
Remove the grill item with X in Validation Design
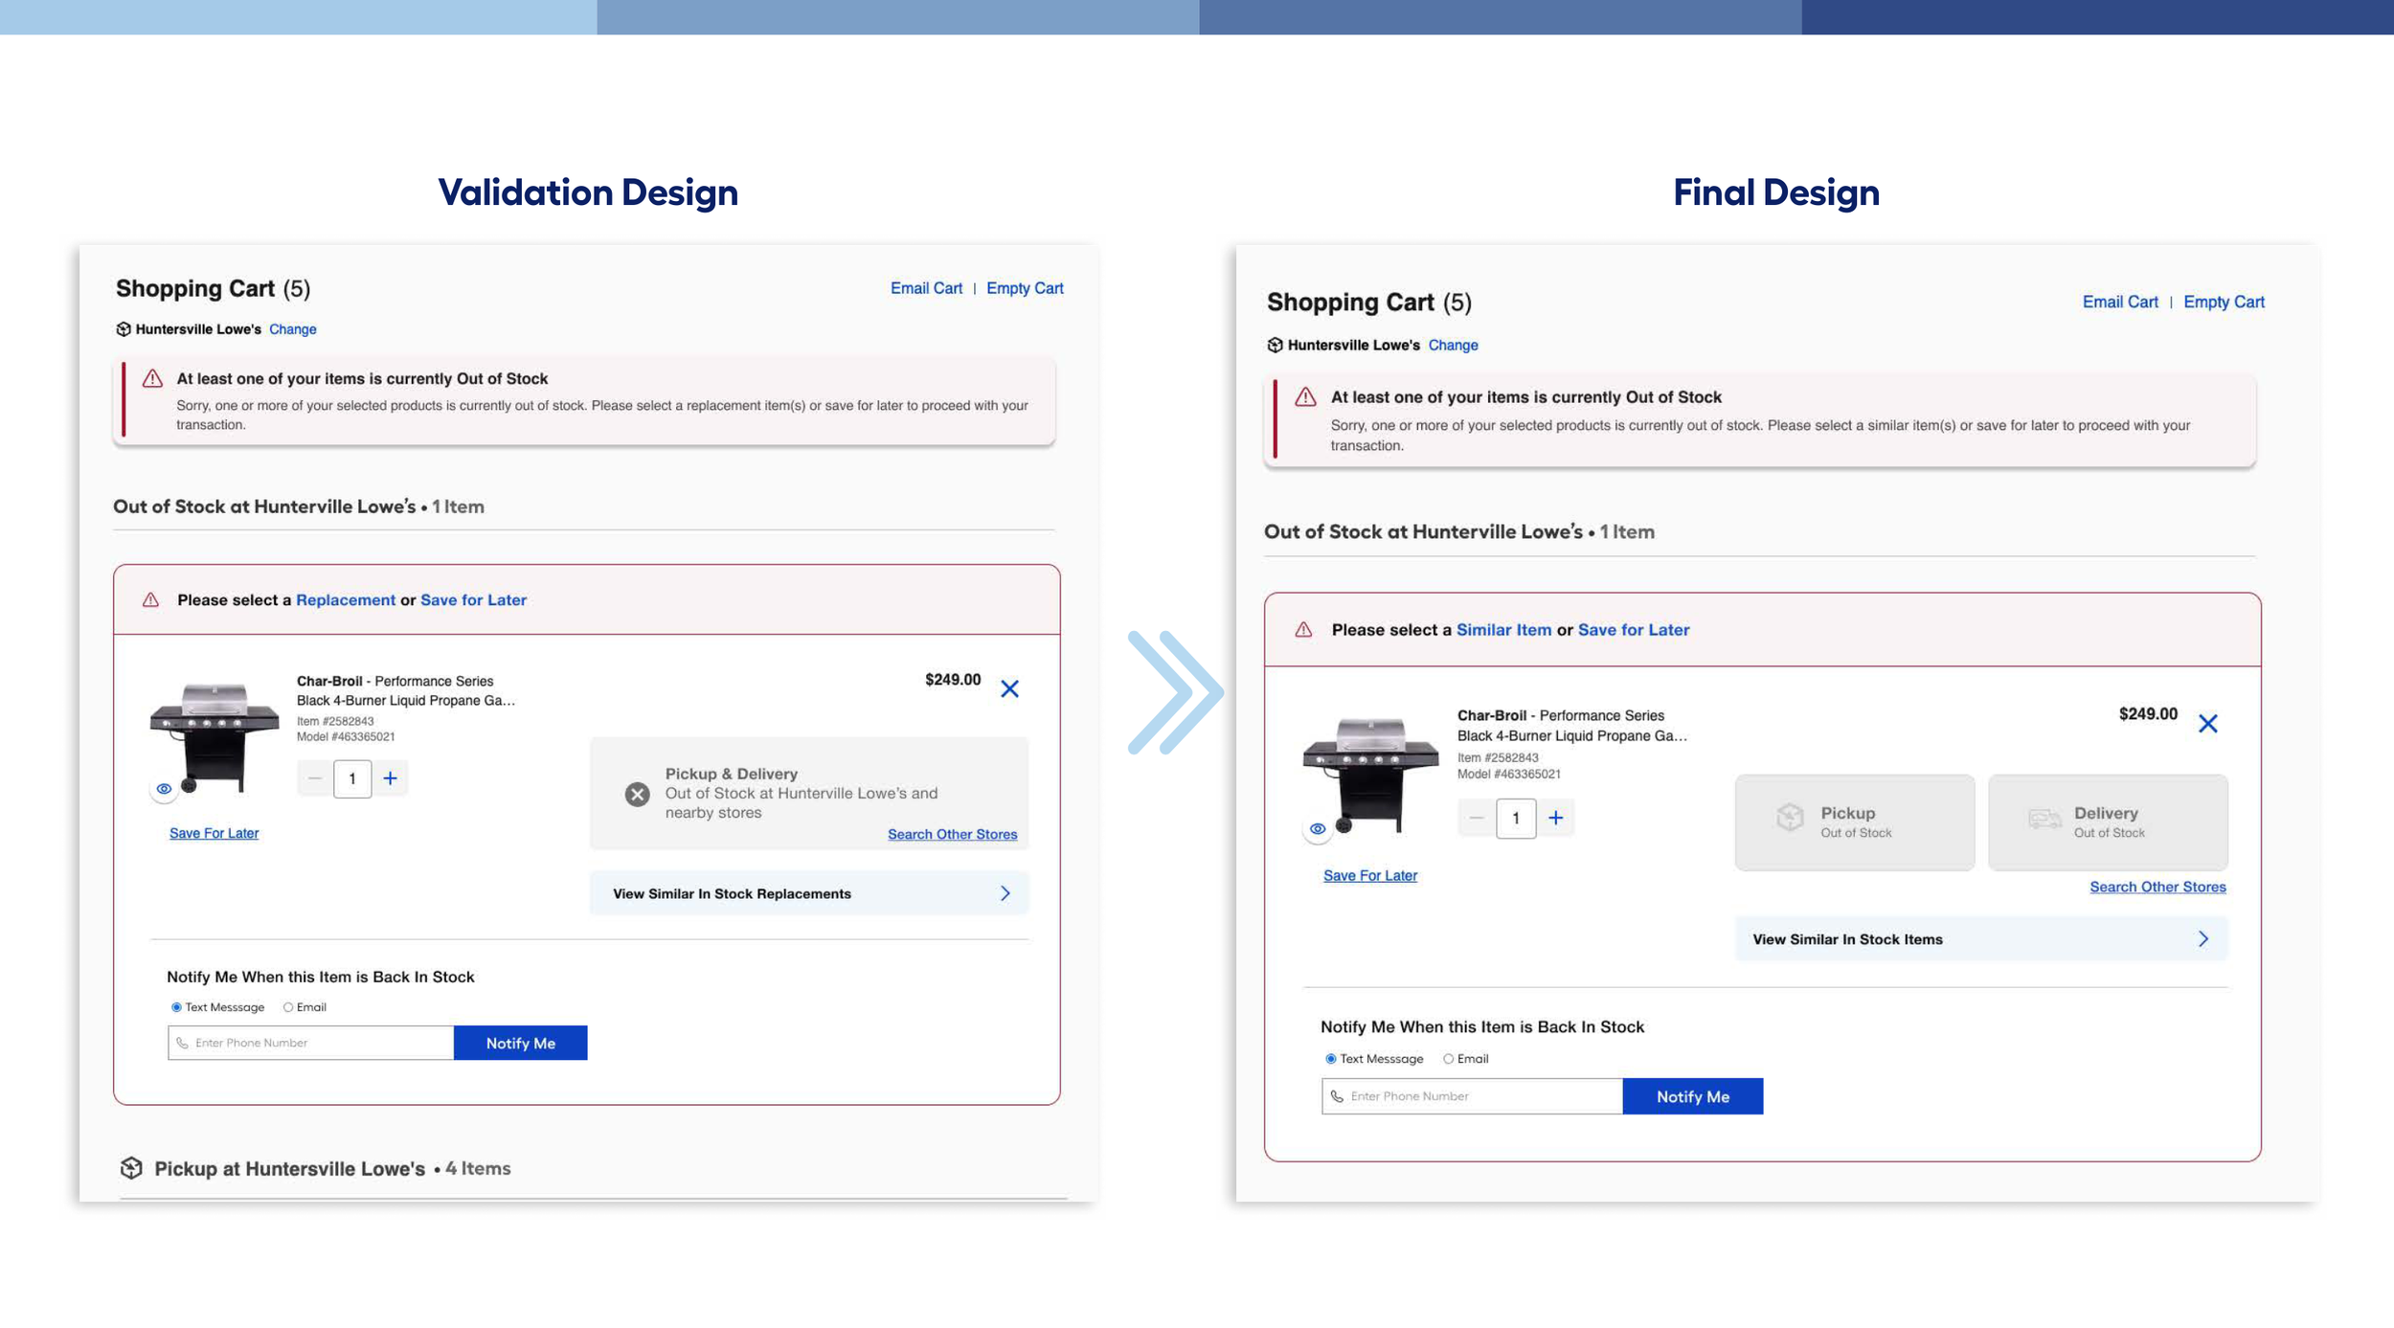pyautogui.click(x=1009, y=688)
